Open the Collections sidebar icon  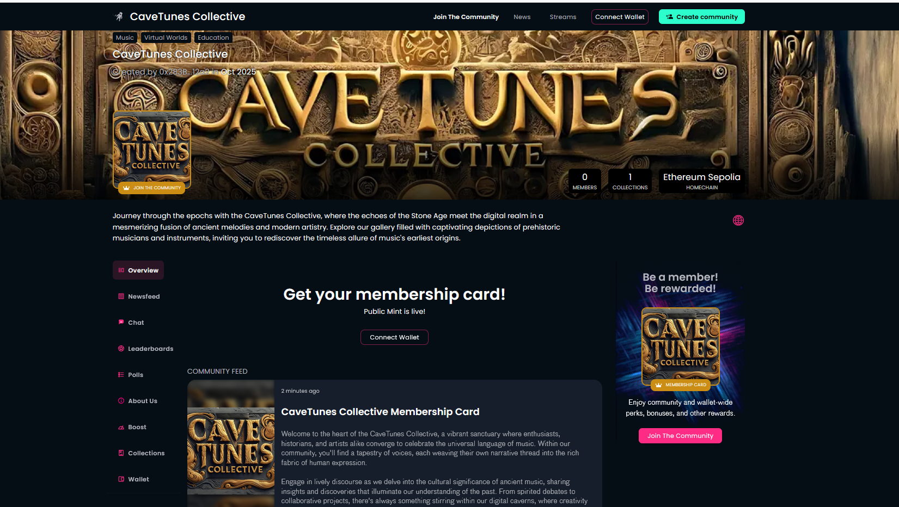[x=121, y=453]
